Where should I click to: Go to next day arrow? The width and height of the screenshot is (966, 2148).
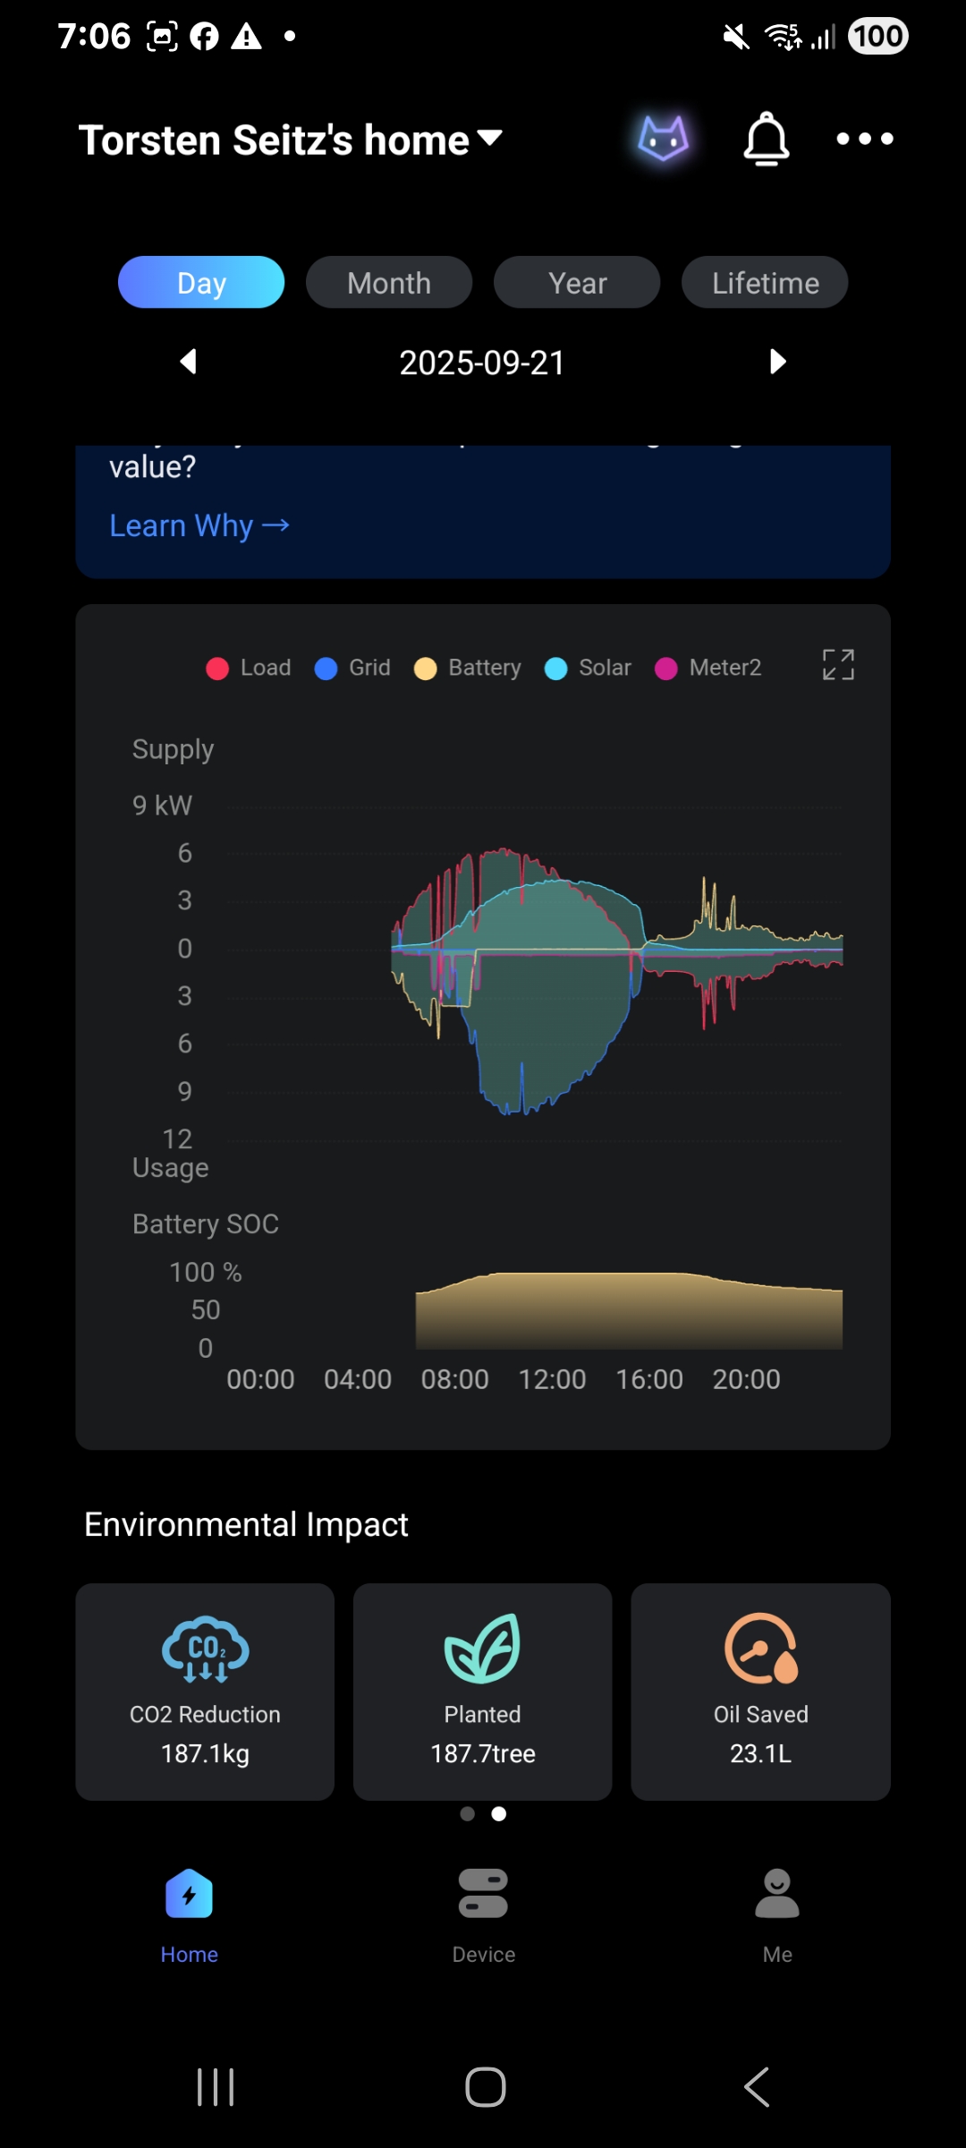coord(777,362)
